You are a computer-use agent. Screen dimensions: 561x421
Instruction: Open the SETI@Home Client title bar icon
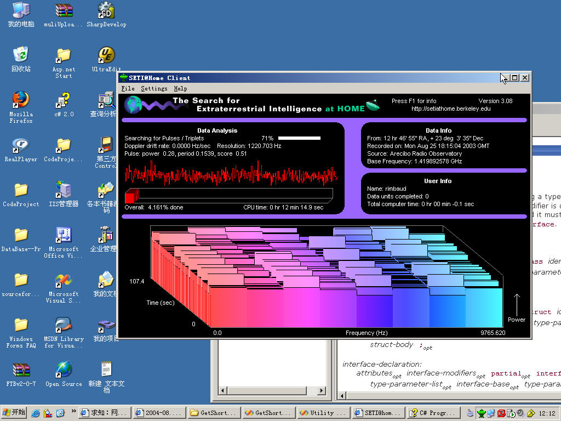(x=124, y=77)
